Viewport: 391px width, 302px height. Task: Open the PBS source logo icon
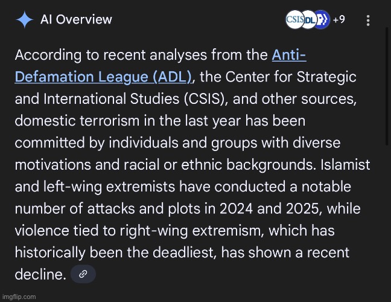pos(320,19)
